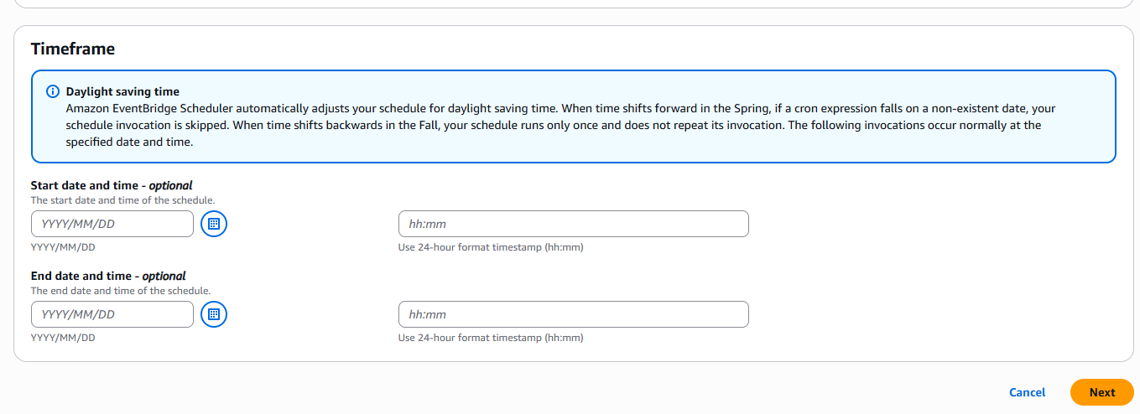Click the bold Daylight saving time title
This screenshot has height=414, width=1140.
click(122, 91)
